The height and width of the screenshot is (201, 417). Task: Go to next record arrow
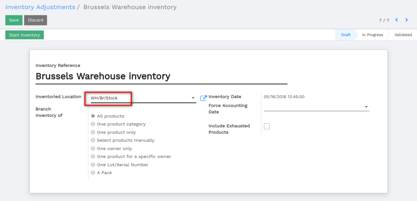[x=407, y=20]
